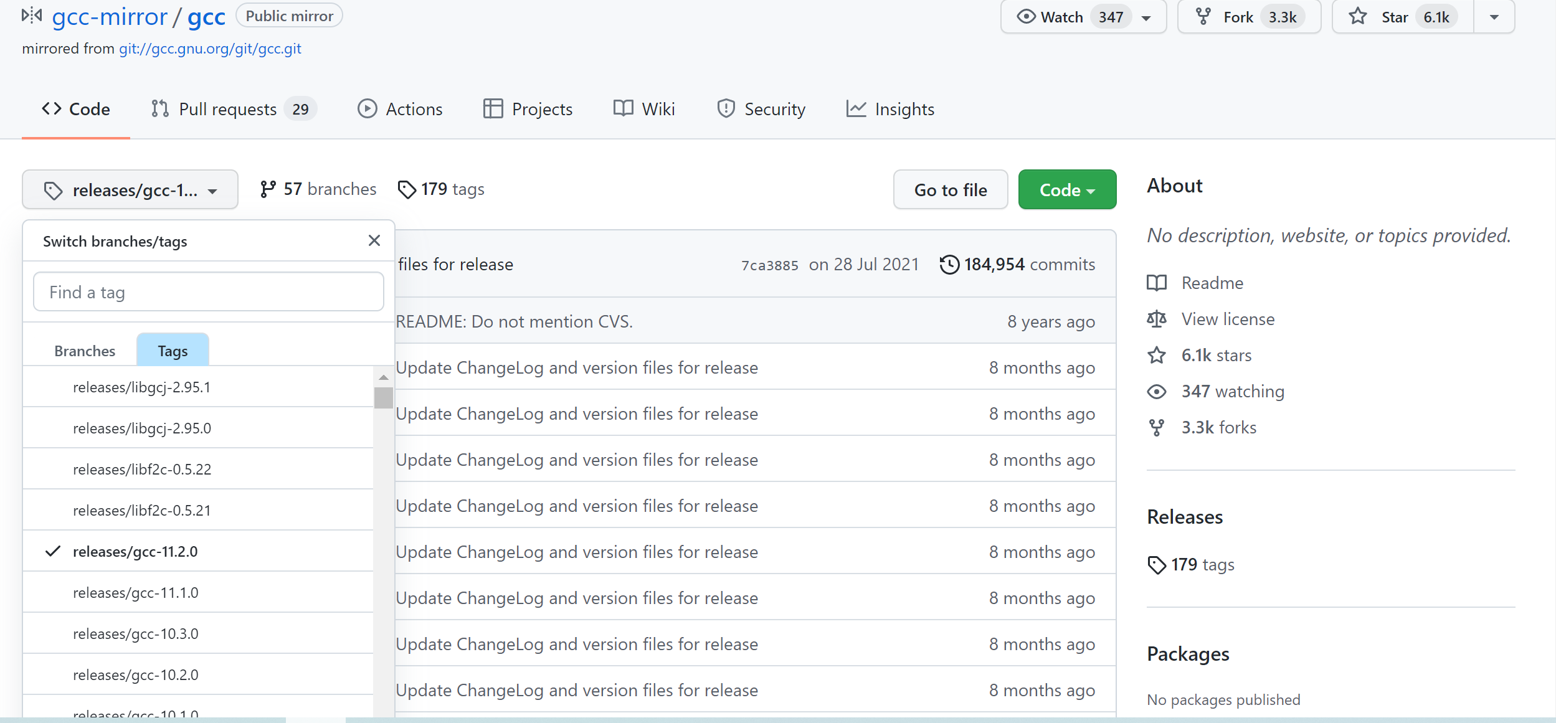Screen dimensions: 1556x723
Task: Click the 179 tags icon near branches
Action: point(407,189)
